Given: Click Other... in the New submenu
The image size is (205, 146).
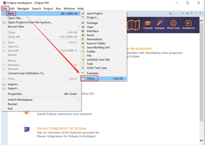Looking at the screenshot, I should tap(103, 79).
